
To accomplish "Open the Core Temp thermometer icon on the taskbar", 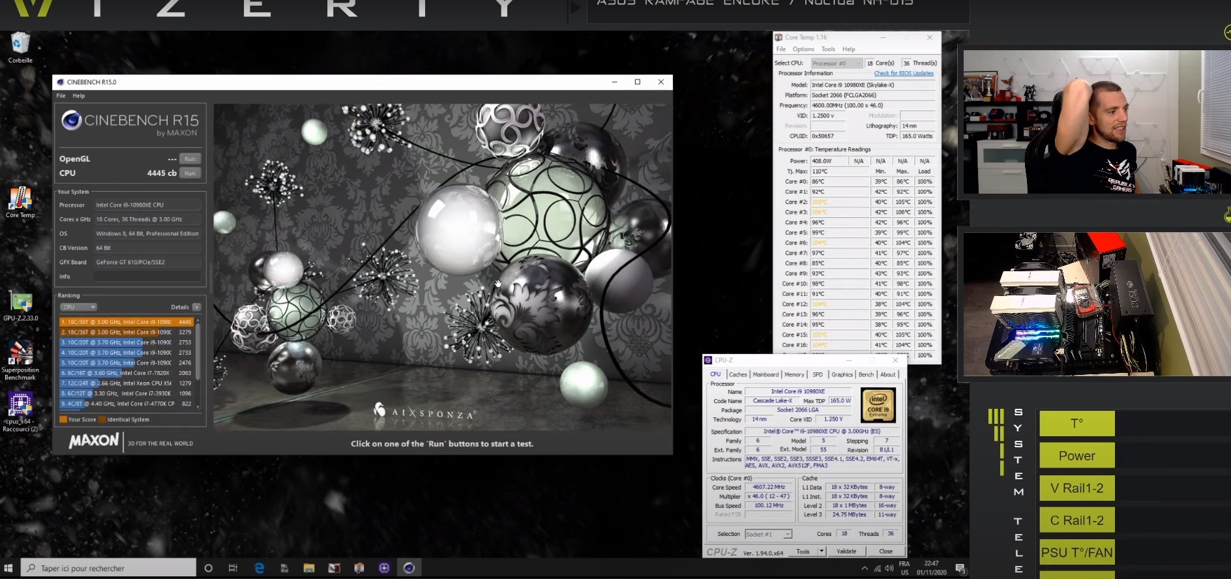I will [359, 568].
